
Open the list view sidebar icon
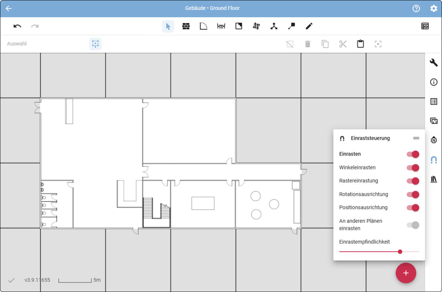point(434,102)
